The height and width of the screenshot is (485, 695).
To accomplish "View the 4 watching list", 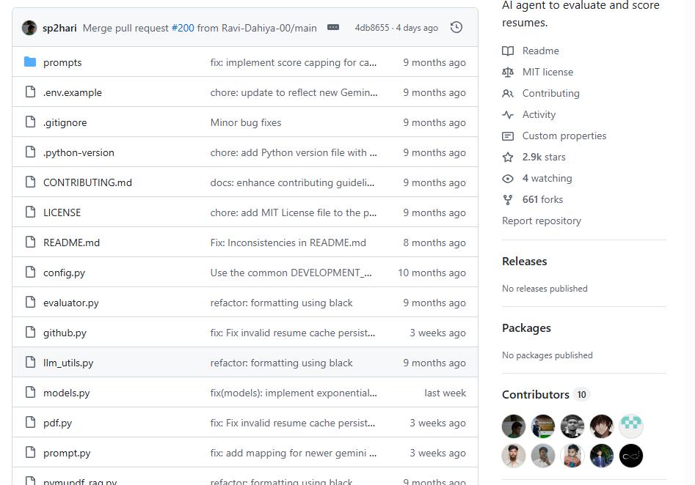I will point(547,178).
